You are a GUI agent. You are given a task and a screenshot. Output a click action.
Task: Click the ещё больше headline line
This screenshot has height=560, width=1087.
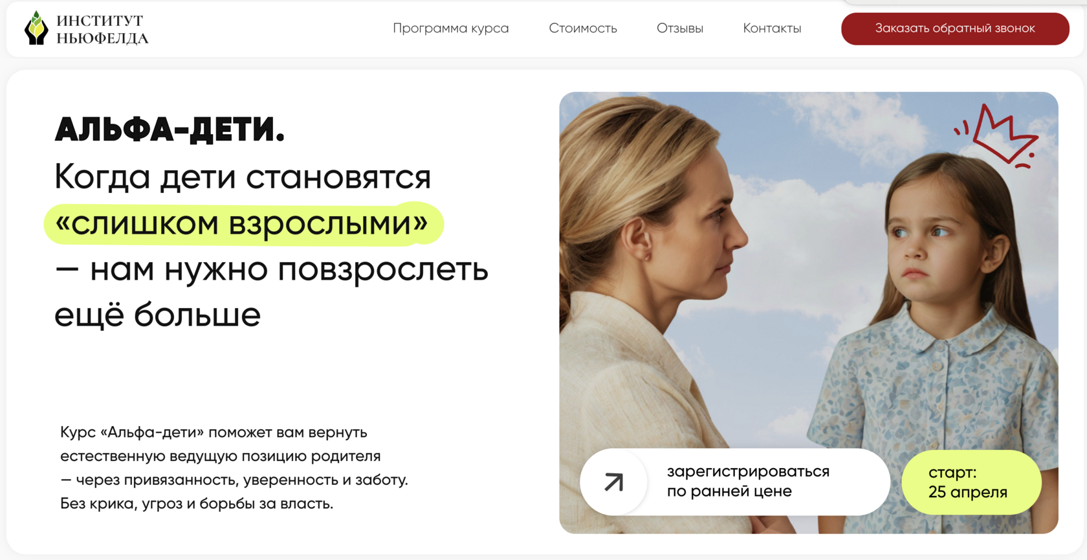pyautogui.click(x=157, y=315)
